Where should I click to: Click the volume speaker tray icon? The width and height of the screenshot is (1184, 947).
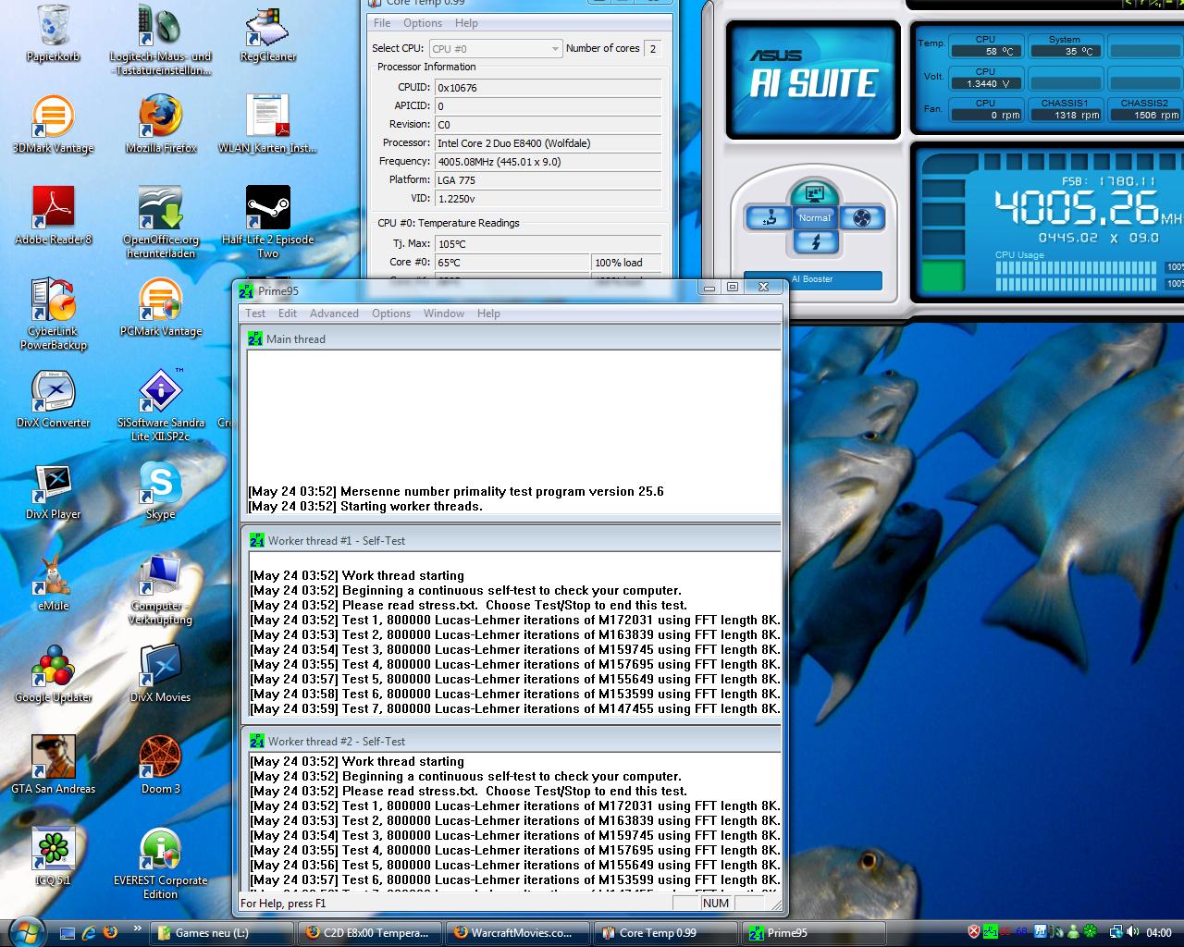coord(1133,932)
